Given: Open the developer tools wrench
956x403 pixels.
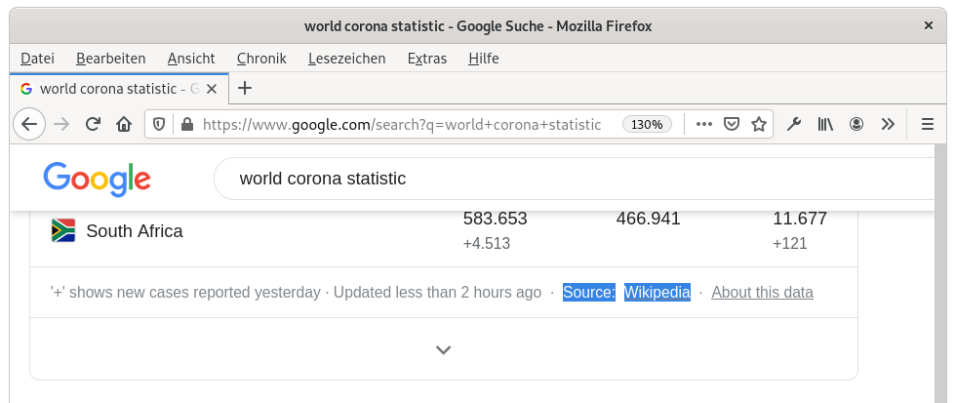Looking at the screenshot, I should point(794,124).
